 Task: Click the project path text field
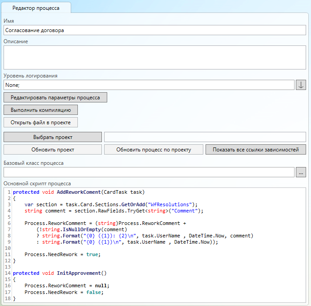point(205,137)
